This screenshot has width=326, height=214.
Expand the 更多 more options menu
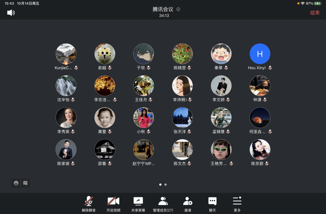[x=237, y=204]
